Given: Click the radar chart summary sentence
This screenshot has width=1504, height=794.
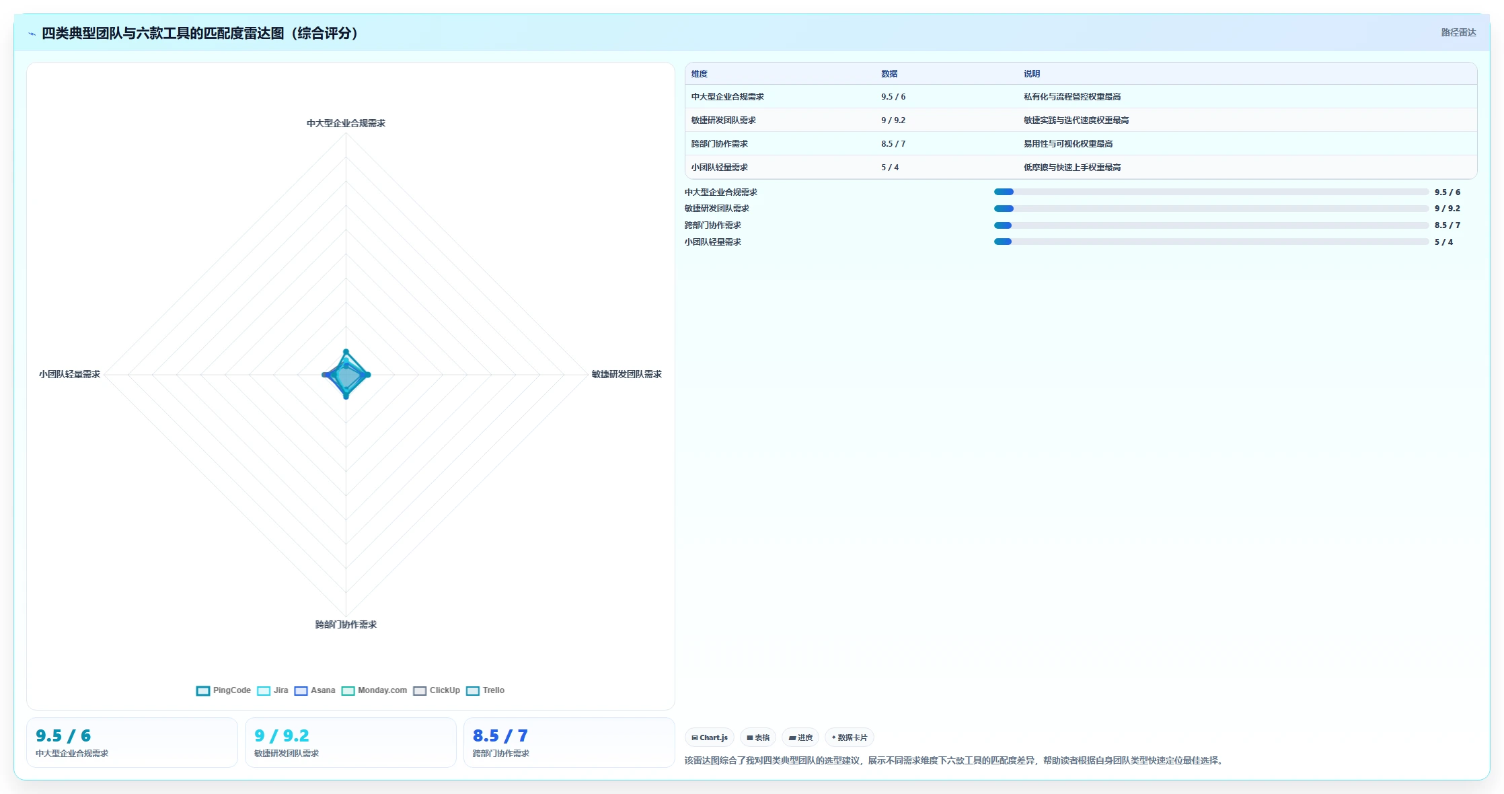Looking at the screenshot, I should [x=955, y=760].
